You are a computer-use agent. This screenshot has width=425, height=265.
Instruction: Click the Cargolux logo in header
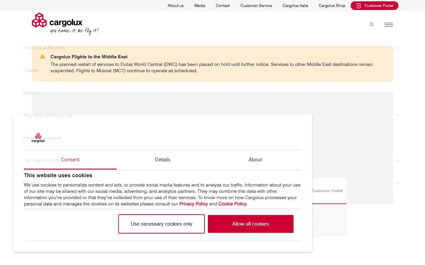coord(65,24)
